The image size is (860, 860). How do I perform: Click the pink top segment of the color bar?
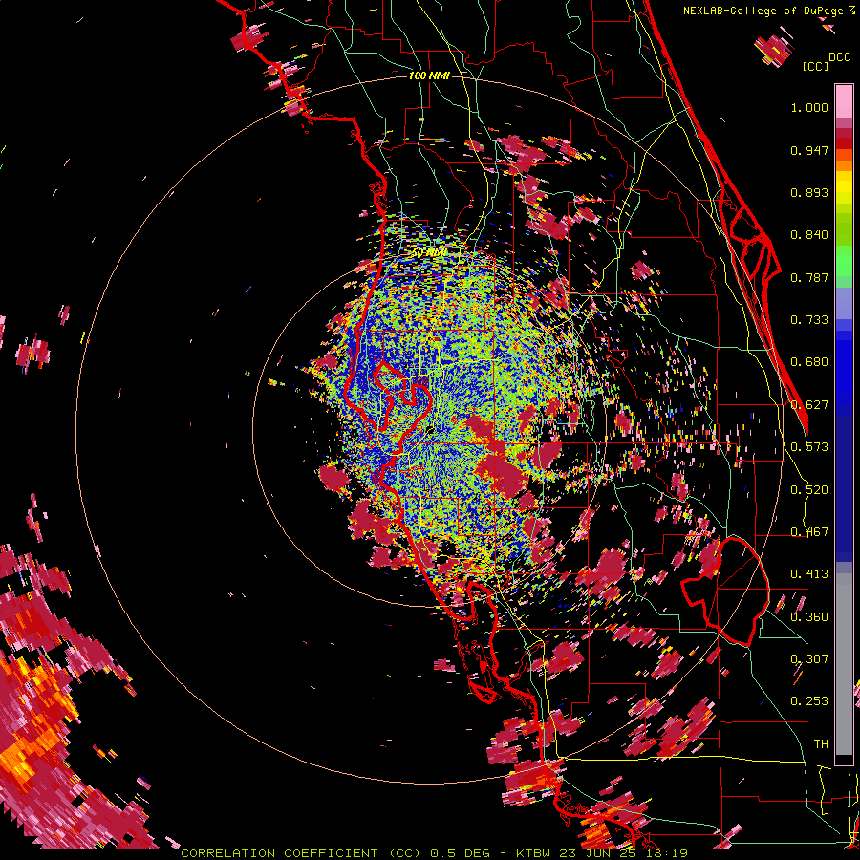click(844, 101)
